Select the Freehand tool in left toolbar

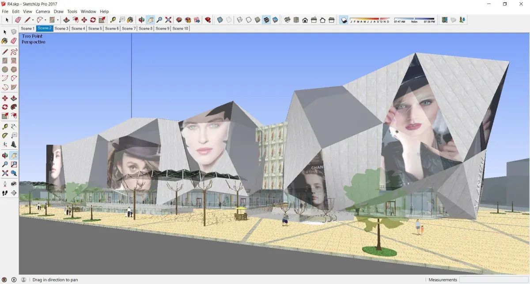pos(14,51)
